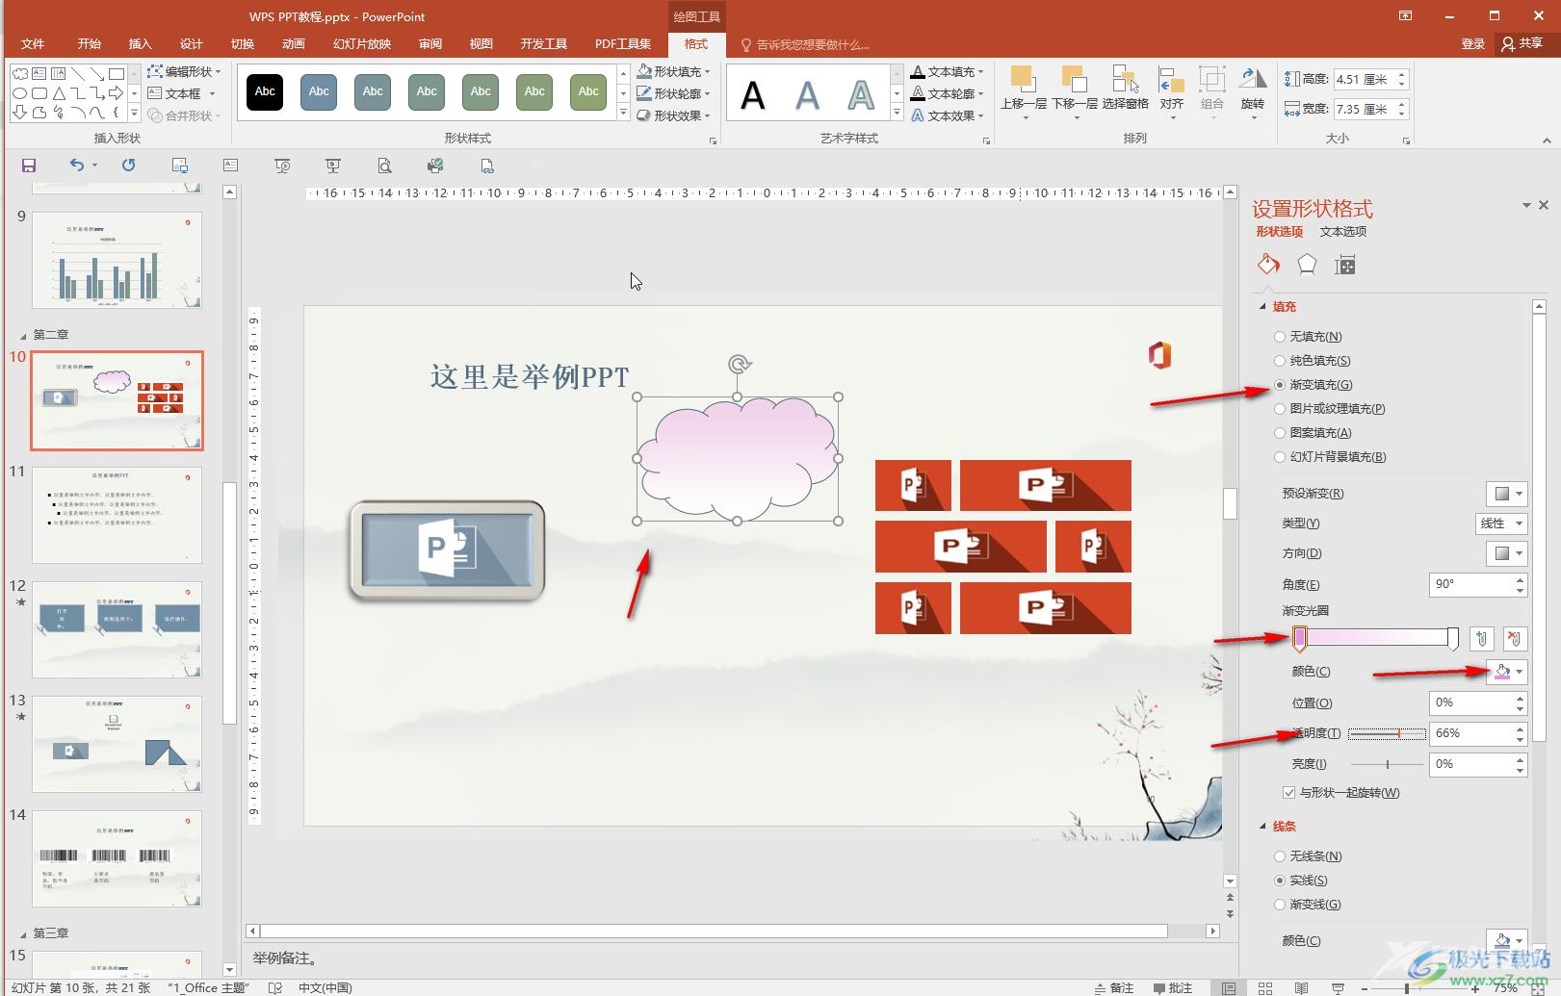This screenshot has width=1561, height=996.
Task: Click the Brightness (亮度) slider
Action: [x=1388, y=764]
